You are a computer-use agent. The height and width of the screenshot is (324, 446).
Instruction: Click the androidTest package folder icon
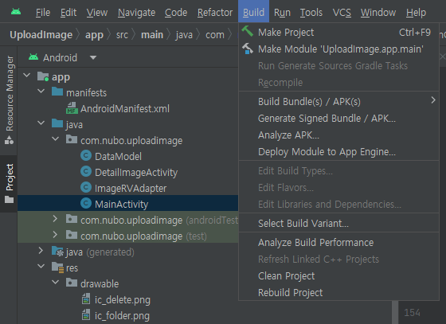72,219
